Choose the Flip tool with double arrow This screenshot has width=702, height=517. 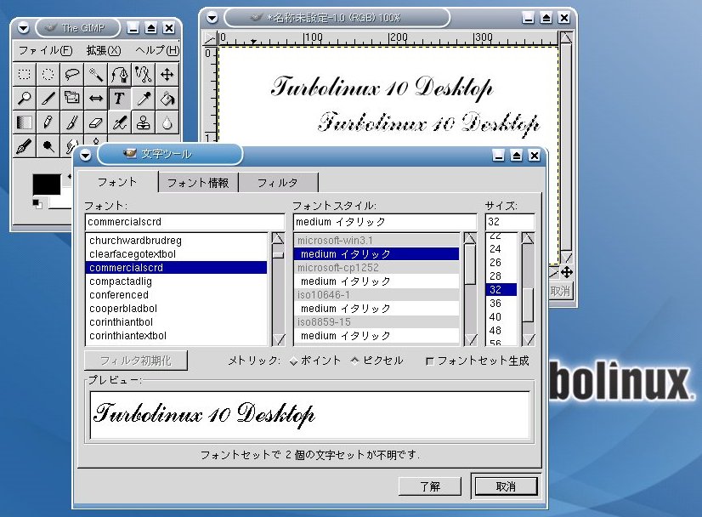click(95, 98)
